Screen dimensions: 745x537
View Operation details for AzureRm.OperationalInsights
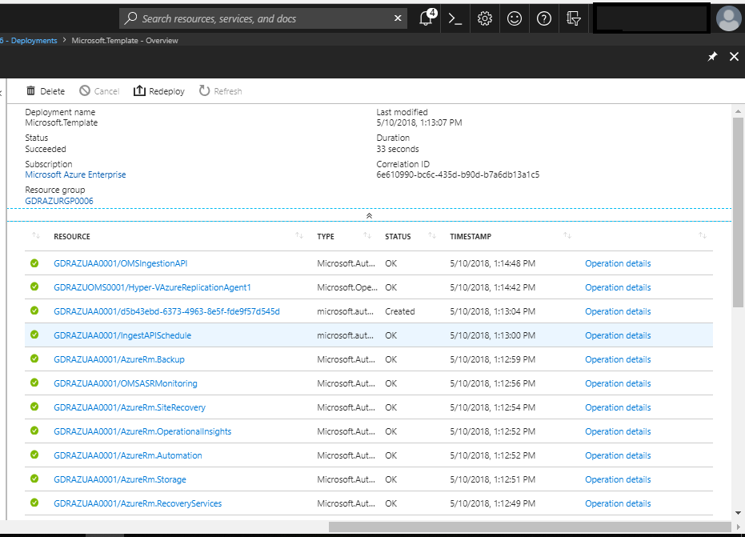(x=618, y=431)
